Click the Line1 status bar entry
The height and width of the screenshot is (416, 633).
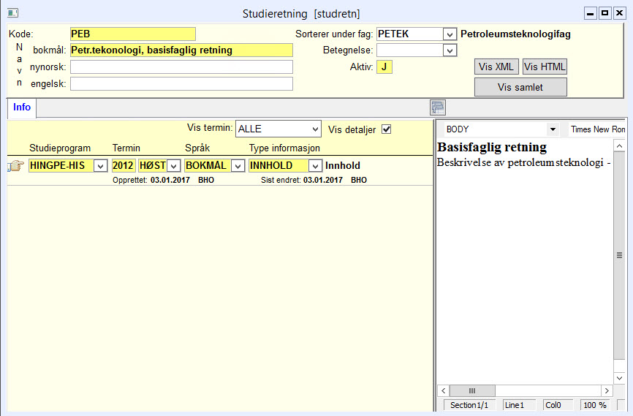519,405
